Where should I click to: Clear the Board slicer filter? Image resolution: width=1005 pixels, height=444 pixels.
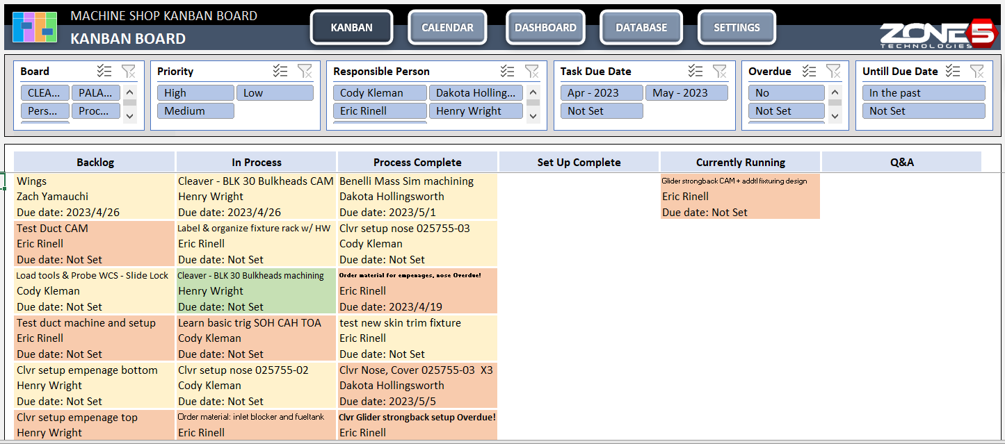tap(129, 70)
